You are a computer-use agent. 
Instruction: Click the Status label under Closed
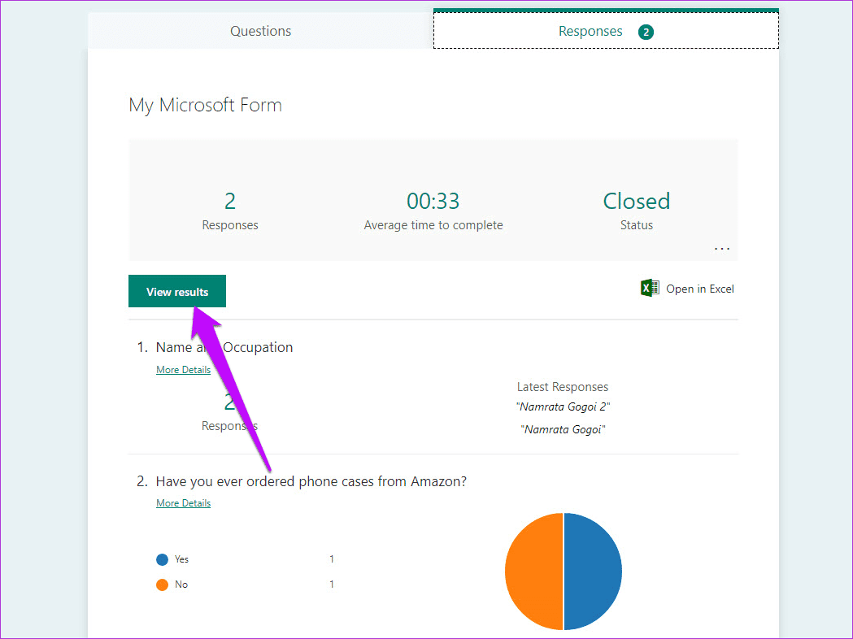637,225
